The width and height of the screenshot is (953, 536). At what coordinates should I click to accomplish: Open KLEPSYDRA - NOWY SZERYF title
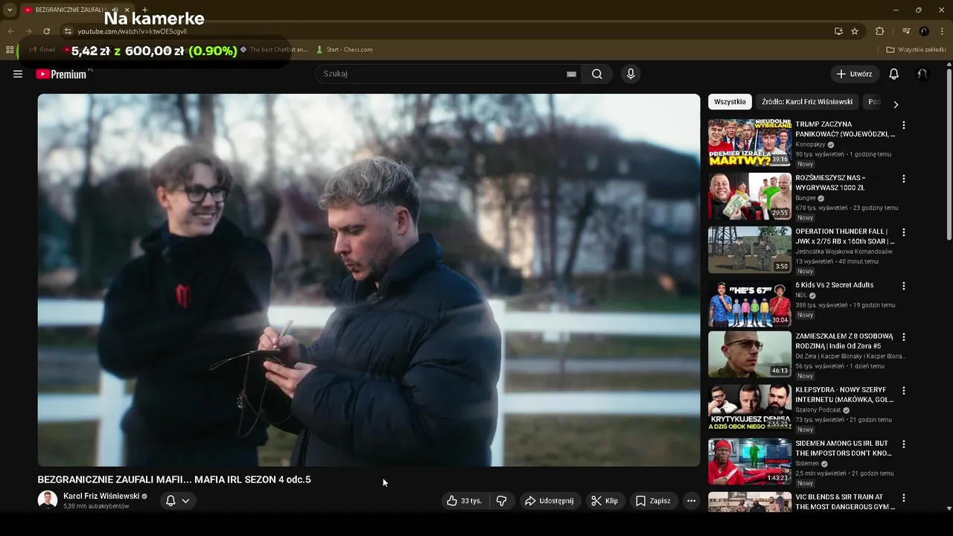point(845,395)
